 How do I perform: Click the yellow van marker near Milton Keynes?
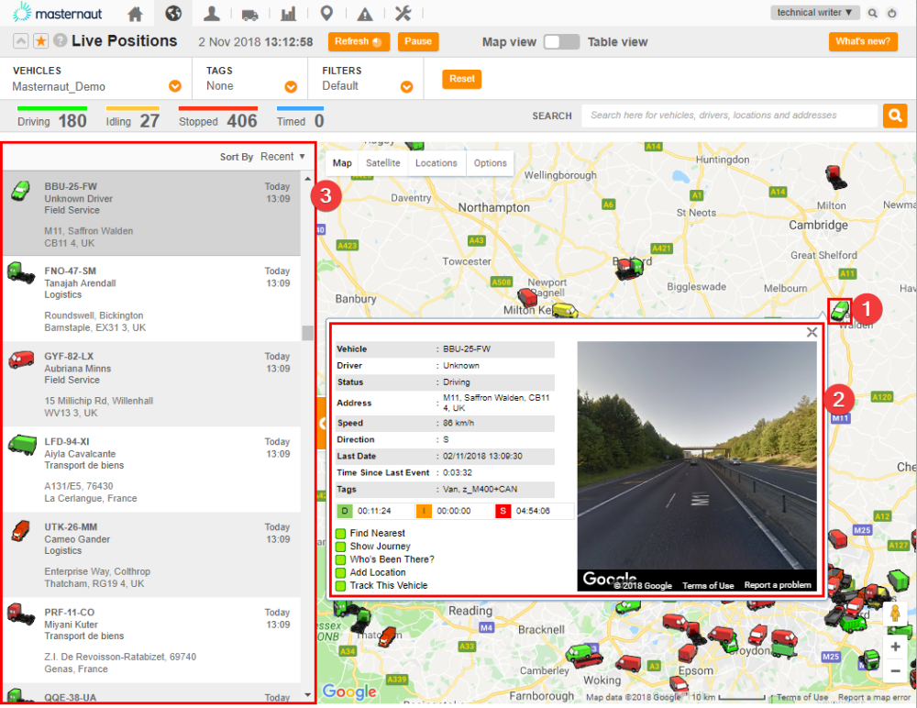click(x=564, y=310)
